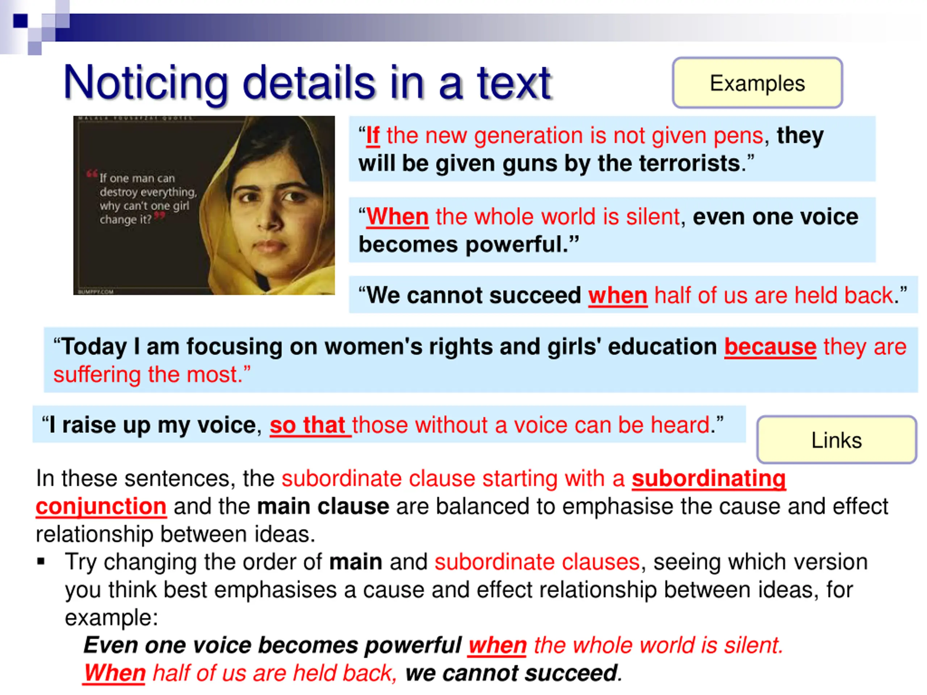Image resolution: width=927 pixels, height=695 pixels.
Task: Click 'Today I am focusing on women's rights' text
Action: (x=242, y=347)
